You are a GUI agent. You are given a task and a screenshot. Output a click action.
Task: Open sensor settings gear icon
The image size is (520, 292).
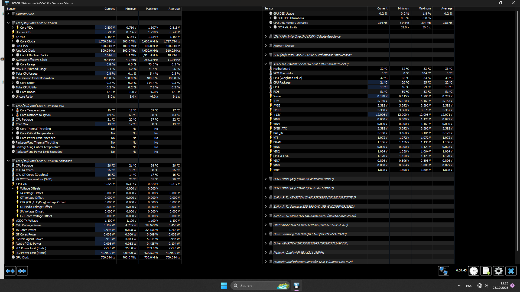coord(498,271)
